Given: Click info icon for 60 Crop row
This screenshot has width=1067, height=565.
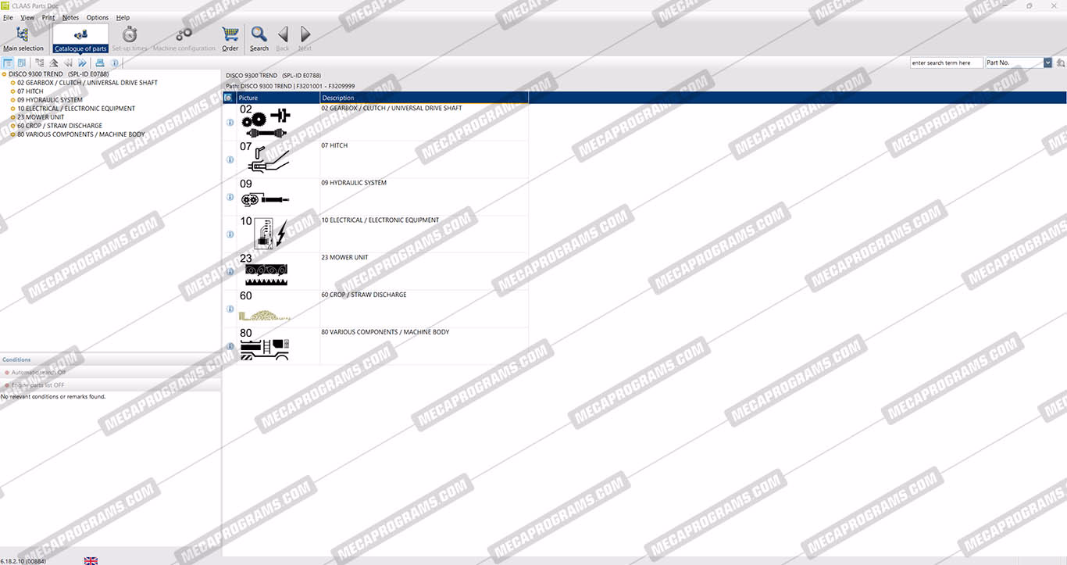Looking at the screenshot, I should (x=230, y=309).
